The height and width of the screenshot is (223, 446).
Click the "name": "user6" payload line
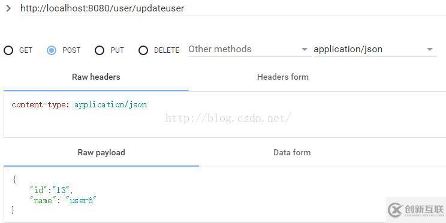[x=63, y=201]
